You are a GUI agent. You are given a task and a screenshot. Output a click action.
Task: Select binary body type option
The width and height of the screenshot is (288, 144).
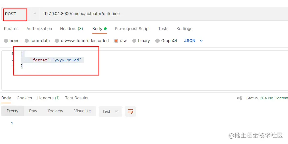tap(135, 41)
